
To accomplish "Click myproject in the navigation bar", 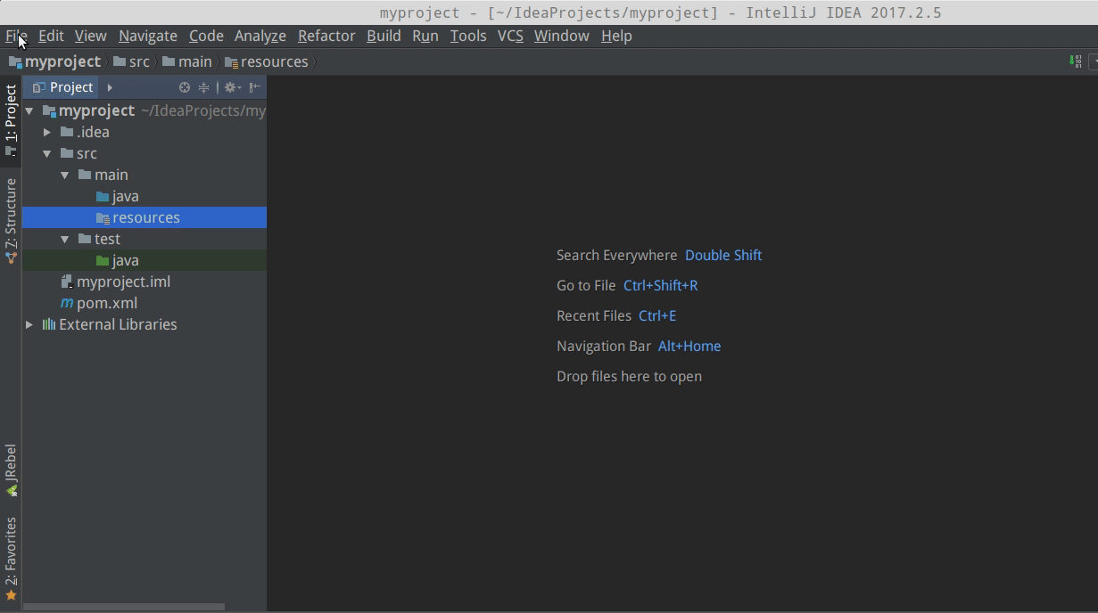I will (x=54, y=61).
